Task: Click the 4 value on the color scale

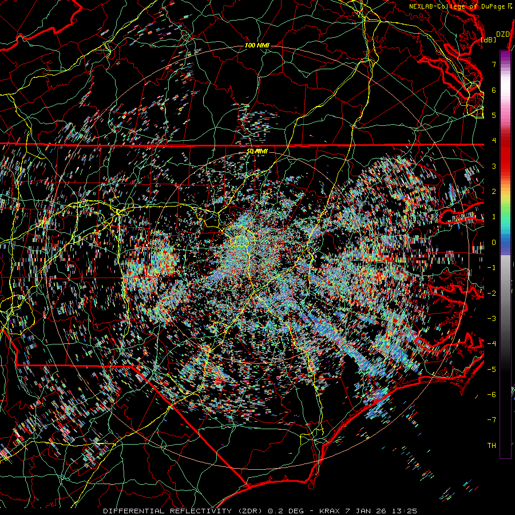Action: [x=494, y=141]
